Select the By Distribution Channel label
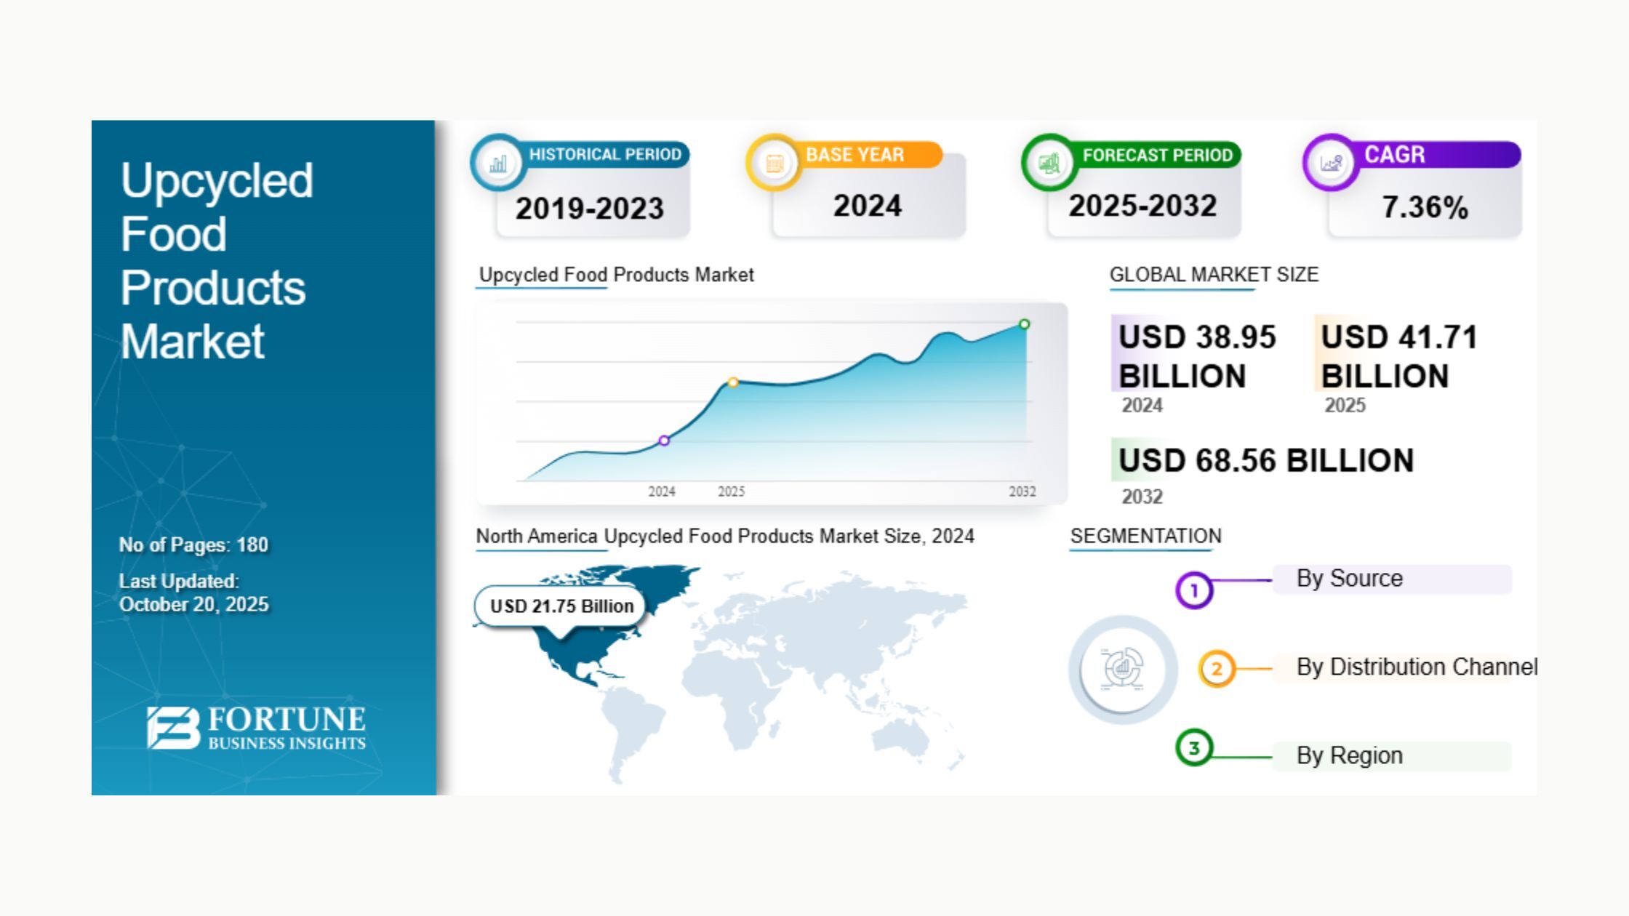Viewport: 1629px width, 916px height. click(x=1416, y=667)
